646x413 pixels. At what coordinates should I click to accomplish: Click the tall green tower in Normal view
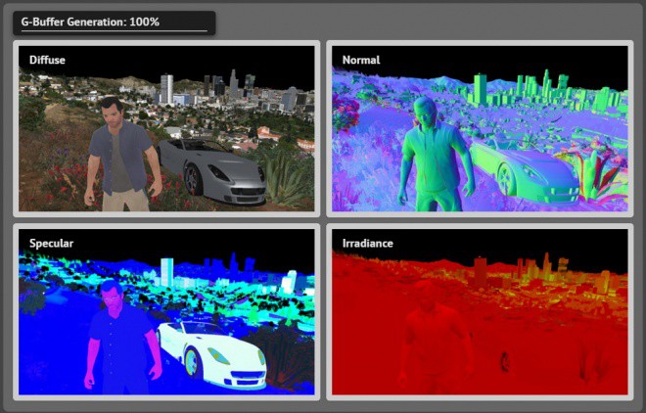click(481, 89)
